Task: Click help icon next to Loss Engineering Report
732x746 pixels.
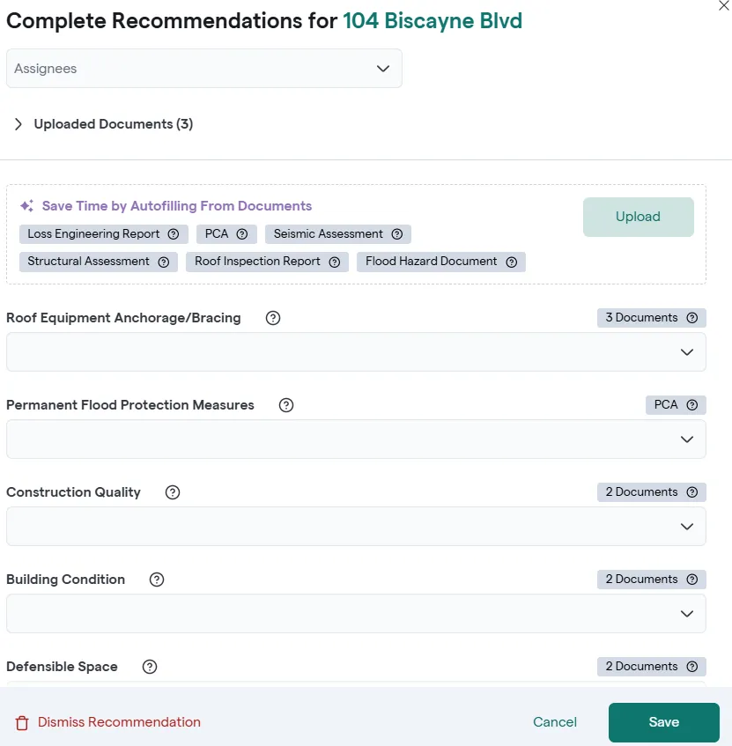Action: coord(174,234)
